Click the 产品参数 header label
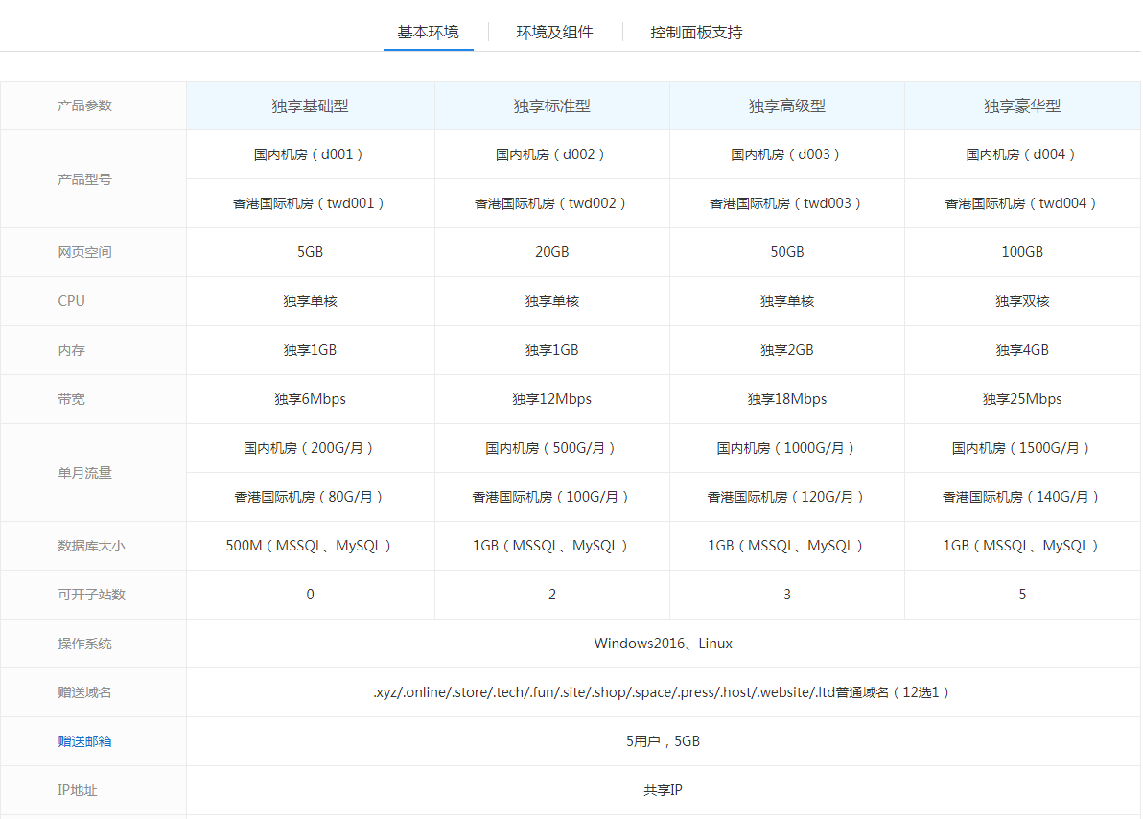This screenshot has width=1143, height=819. click(84, 105)
